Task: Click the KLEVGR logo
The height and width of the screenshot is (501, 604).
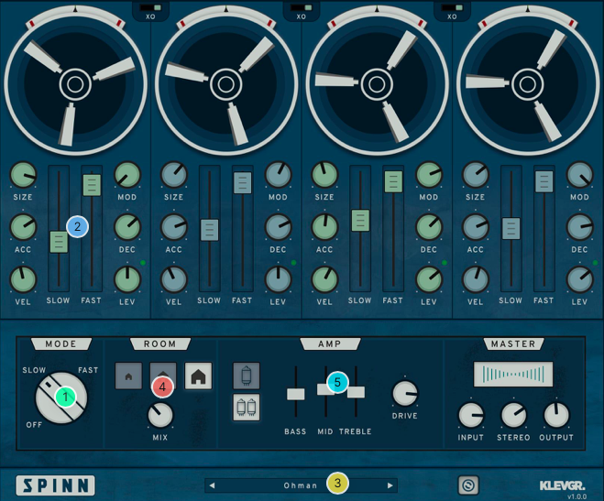Action: 562,485
